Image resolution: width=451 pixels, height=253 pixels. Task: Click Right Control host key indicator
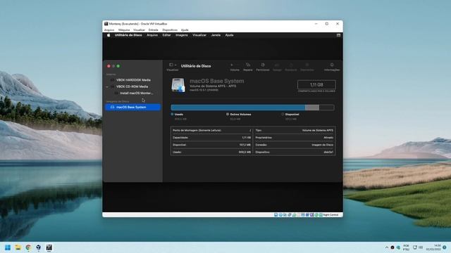pos(330,215)
